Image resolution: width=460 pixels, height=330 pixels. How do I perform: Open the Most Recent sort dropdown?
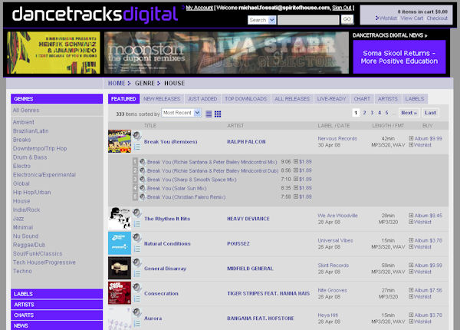(x=181, y=113)
